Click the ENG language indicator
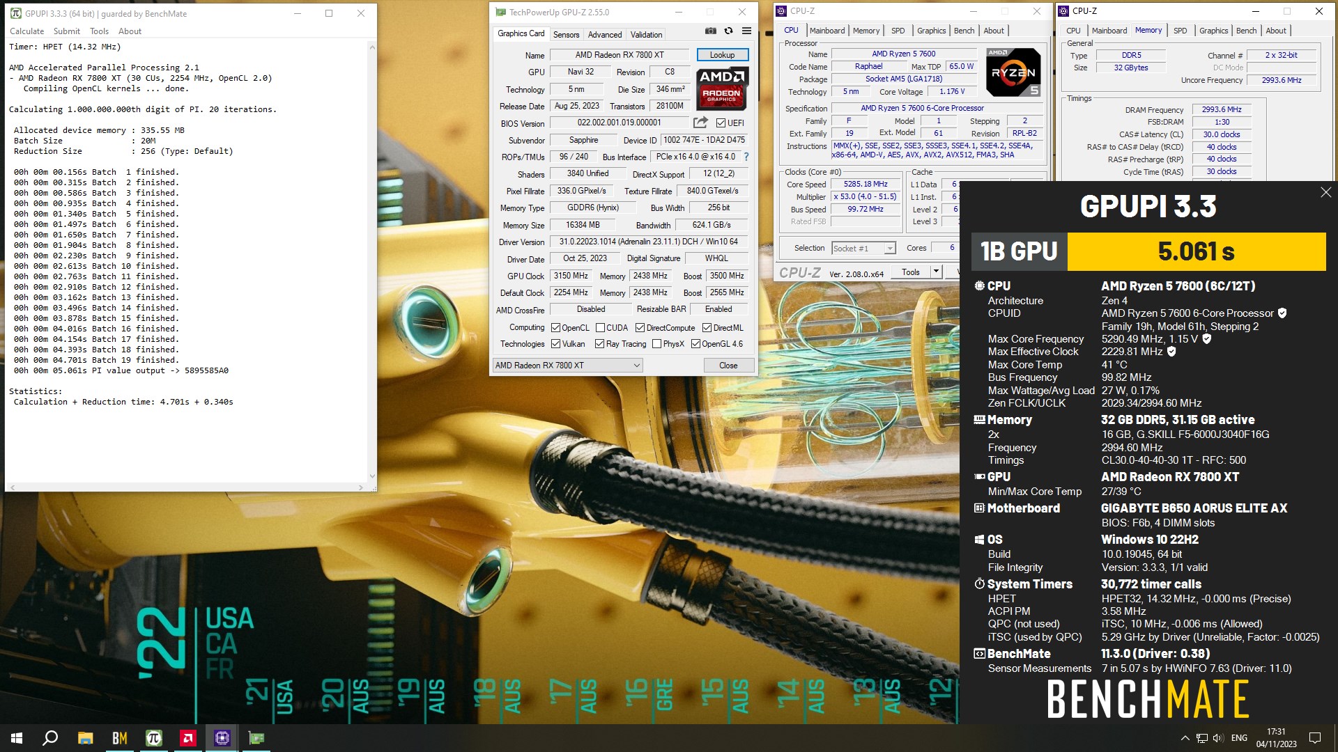Viewport: 1338px width, 752px height. point(1239,738)
